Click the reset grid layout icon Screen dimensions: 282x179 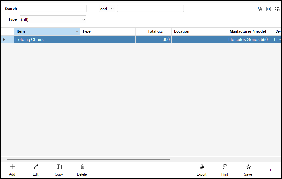coord(277,9)
